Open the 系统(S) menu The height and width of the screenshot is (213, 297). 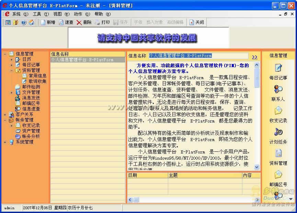20,14
